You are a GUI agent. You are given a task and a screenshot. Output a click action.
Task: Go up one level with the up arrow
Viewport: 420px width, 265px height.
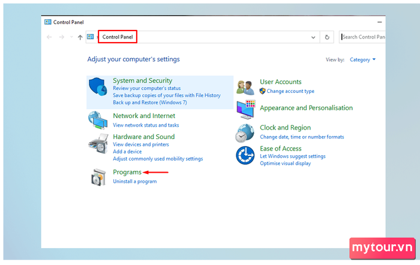click(80, 37)
